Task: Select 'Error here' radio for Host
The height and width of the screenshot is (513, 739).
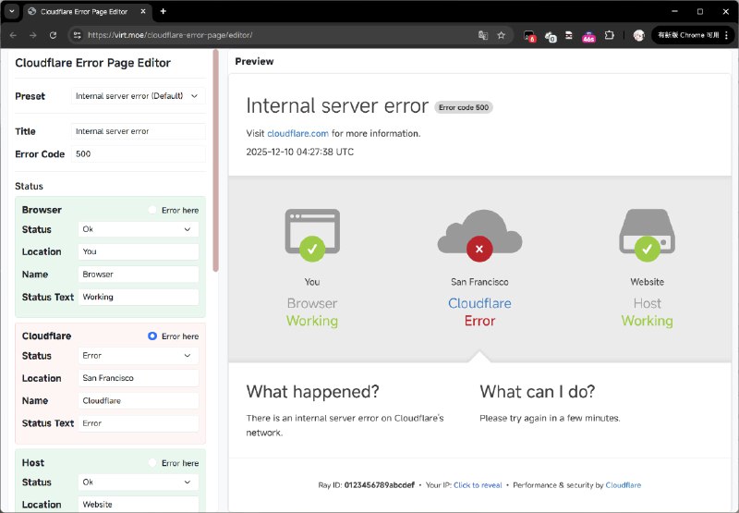Action: pos(152,463)
